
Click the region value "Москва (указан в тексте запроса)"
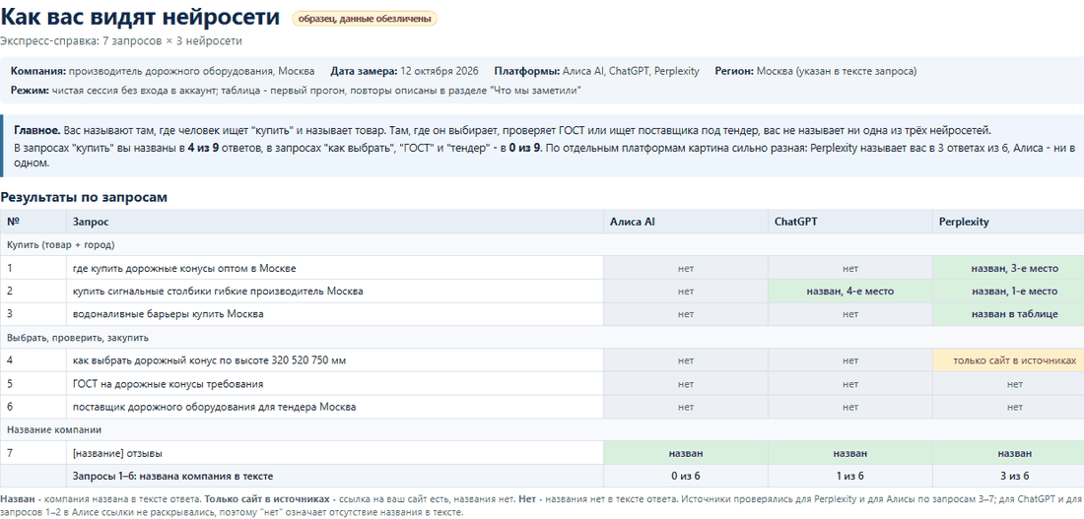pyautogui.click(x=837, y=71)
